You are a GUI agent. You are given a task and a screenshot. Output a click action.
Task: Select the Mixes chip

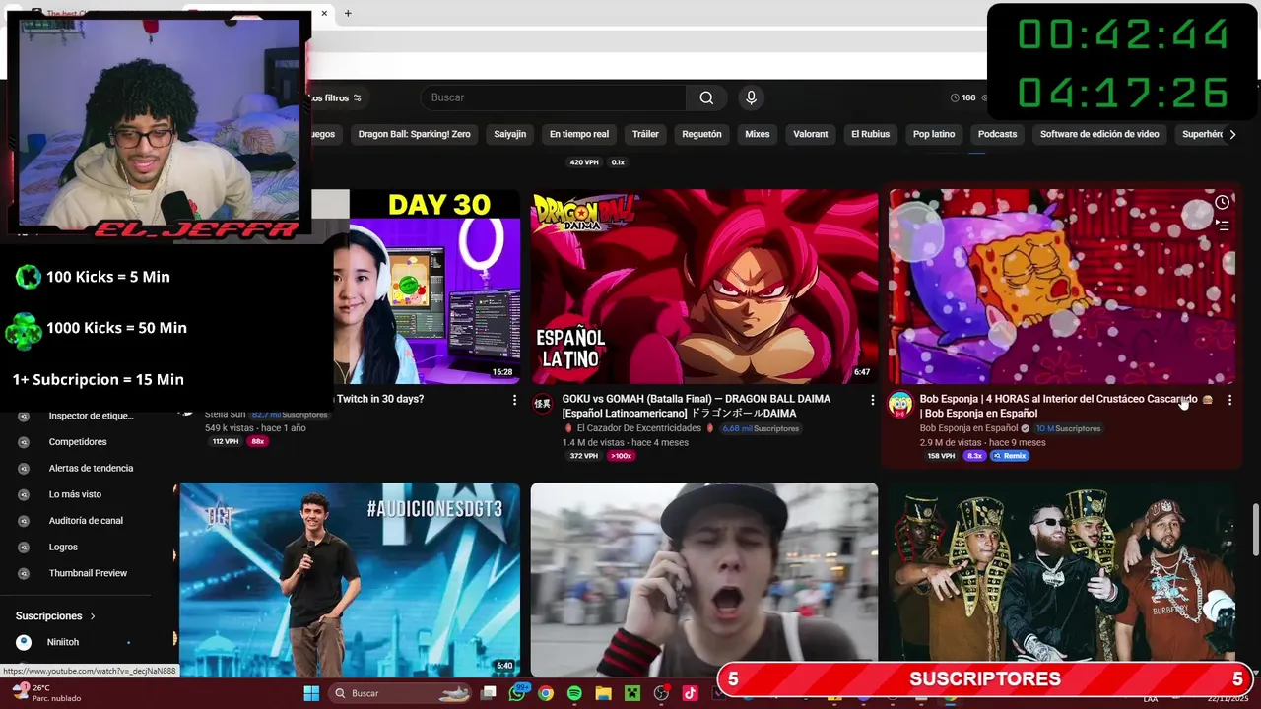[x=758, y=134]
